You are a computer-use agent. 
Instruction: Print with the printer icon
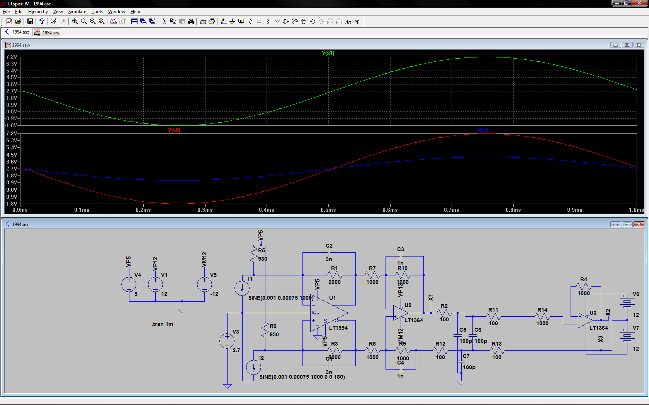[x=212, y=22]
